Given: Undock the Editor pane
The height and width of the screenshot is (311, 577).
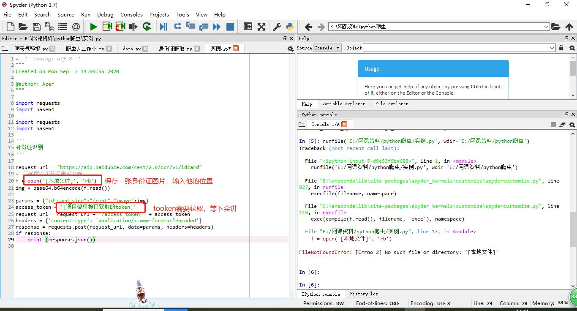Looking at the screenshot, I should tap(285, 38).
